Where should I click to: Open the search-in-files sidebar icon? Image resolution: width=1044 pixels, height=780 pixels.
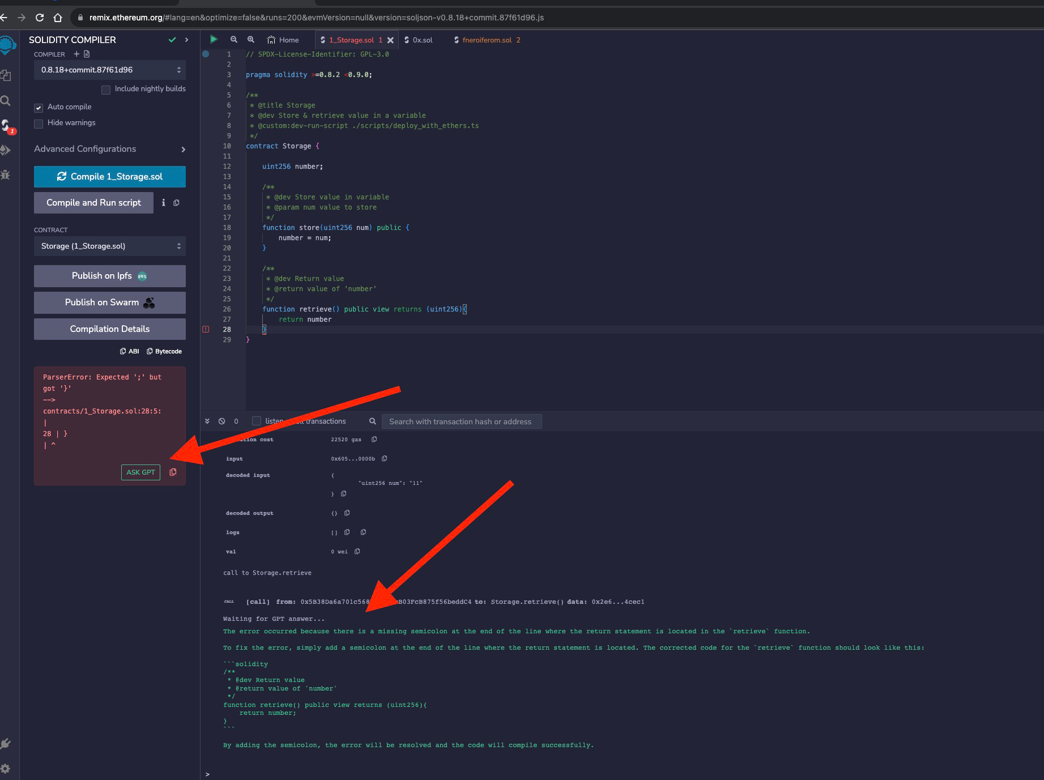[6, 101]
